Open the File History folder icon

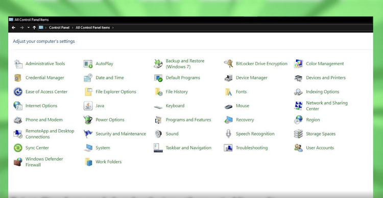tap(158, 92)
